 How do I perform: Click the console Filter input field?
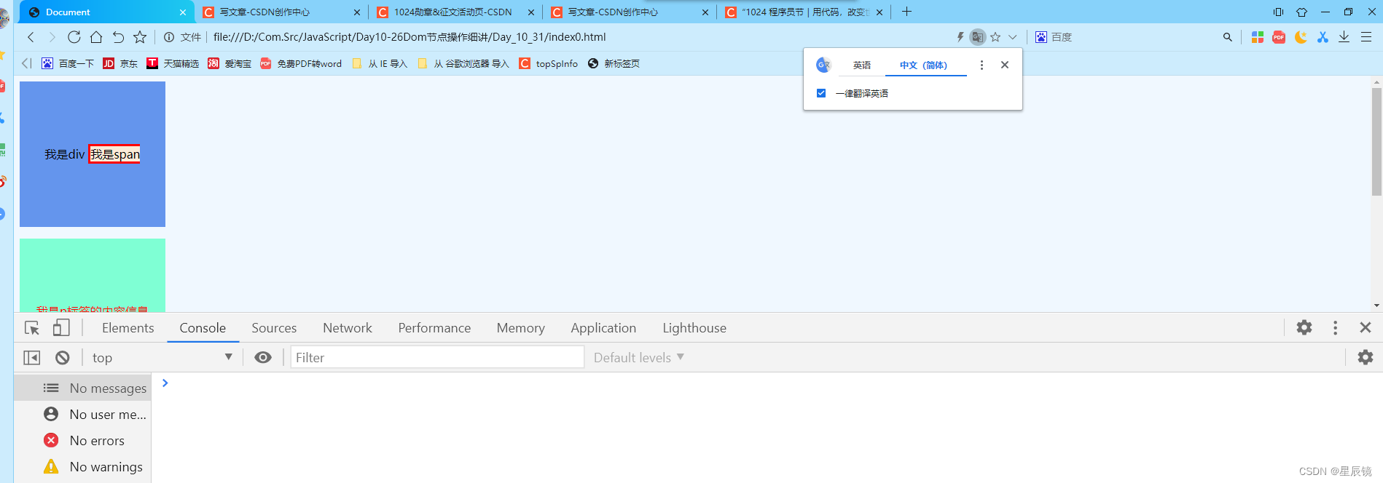437,357
